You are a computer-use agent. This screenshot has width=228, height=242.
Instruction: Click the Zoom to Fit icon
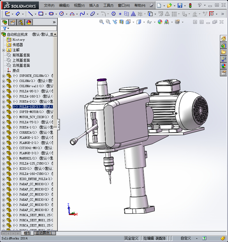(x=102, y=22)
